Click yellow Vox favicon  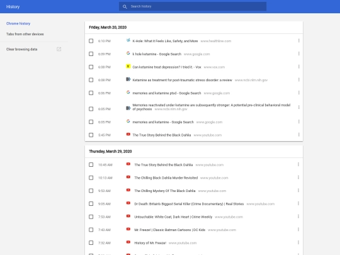(128, 66)
